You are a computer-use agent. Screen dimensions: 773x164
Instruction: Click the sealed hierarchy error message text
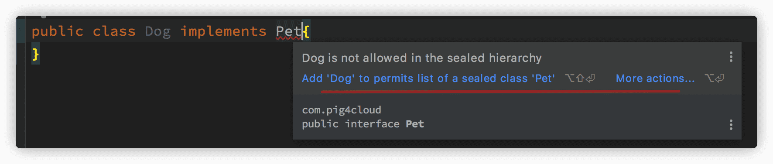pyautogui.click(x=422, y=58)
